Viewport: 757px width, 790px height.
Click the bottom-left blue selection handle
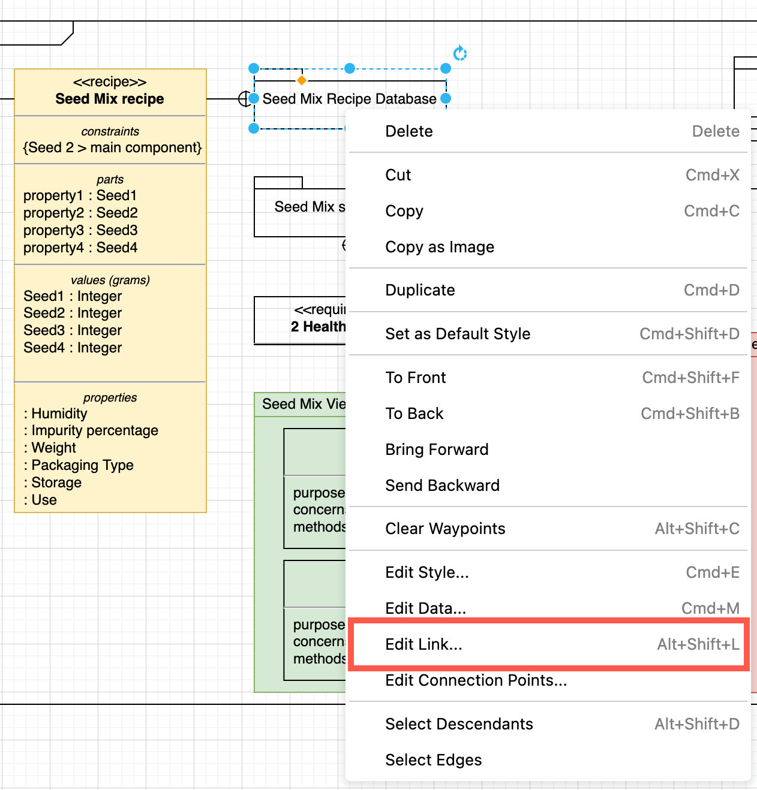(x=254, y=128)
